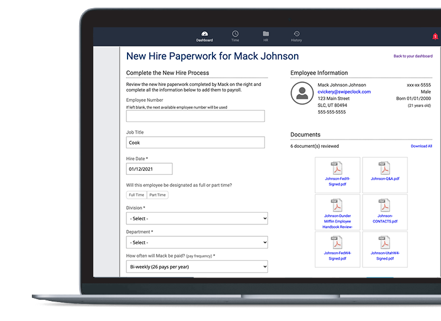Click the Employee Information heading
The height and width of the screenshot is (321, 441).
[319, 73]
